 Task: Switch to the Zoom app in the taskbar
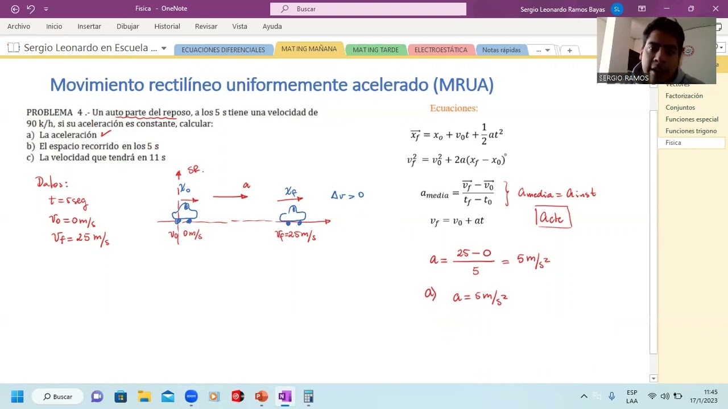(x=191, y=397)
